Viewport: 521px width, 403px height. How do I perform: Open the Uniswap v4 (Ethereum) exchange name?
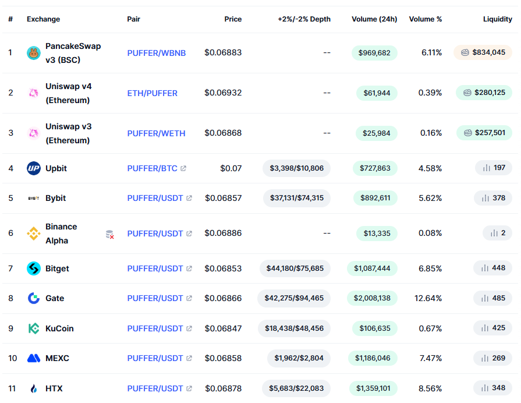[69, 93]
